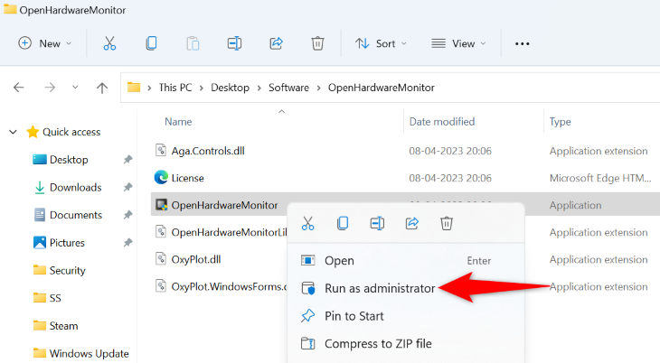Click the Delete trash icon in the context menu
Viewport: 660px width, 363px height.
[446, 223]
